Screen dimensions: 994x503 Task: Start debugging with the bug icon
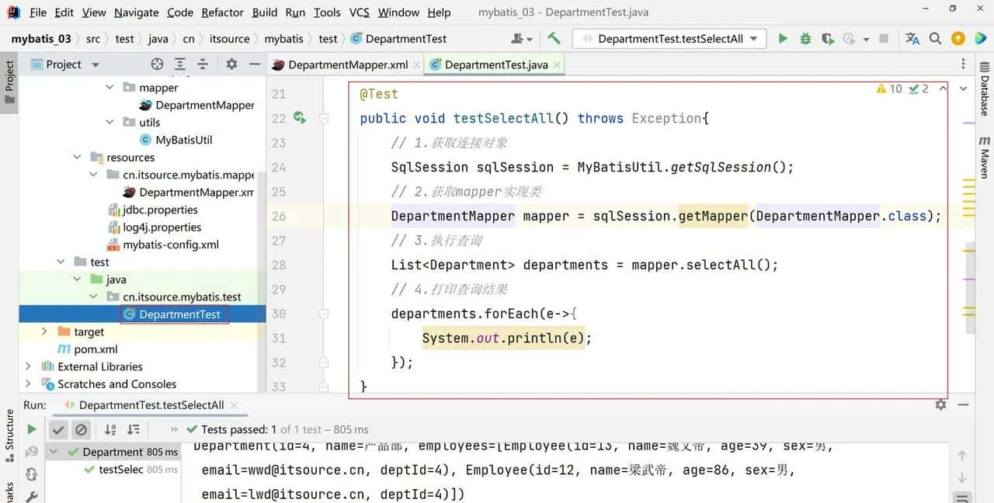[x=805, y=39]
